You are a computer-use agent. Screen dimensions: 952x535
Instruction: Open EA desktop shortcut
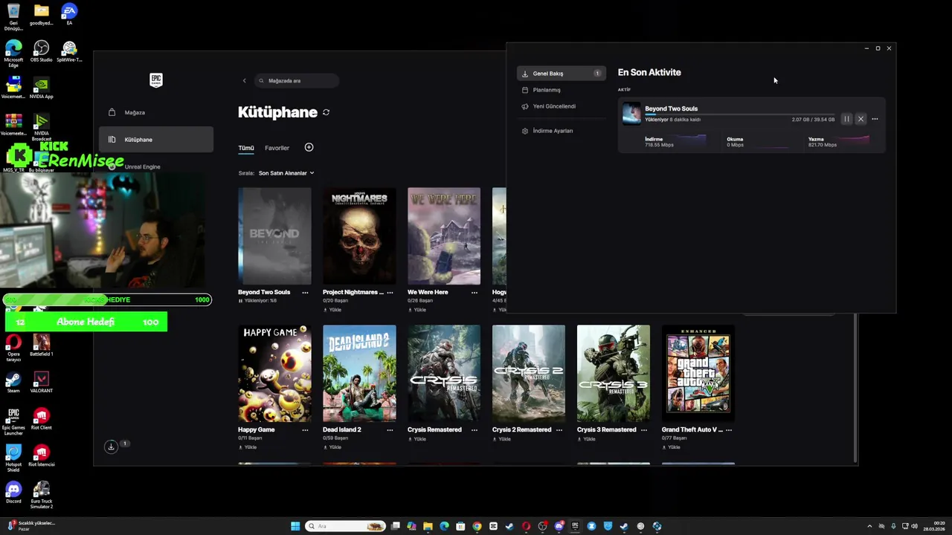pos(69,14)
